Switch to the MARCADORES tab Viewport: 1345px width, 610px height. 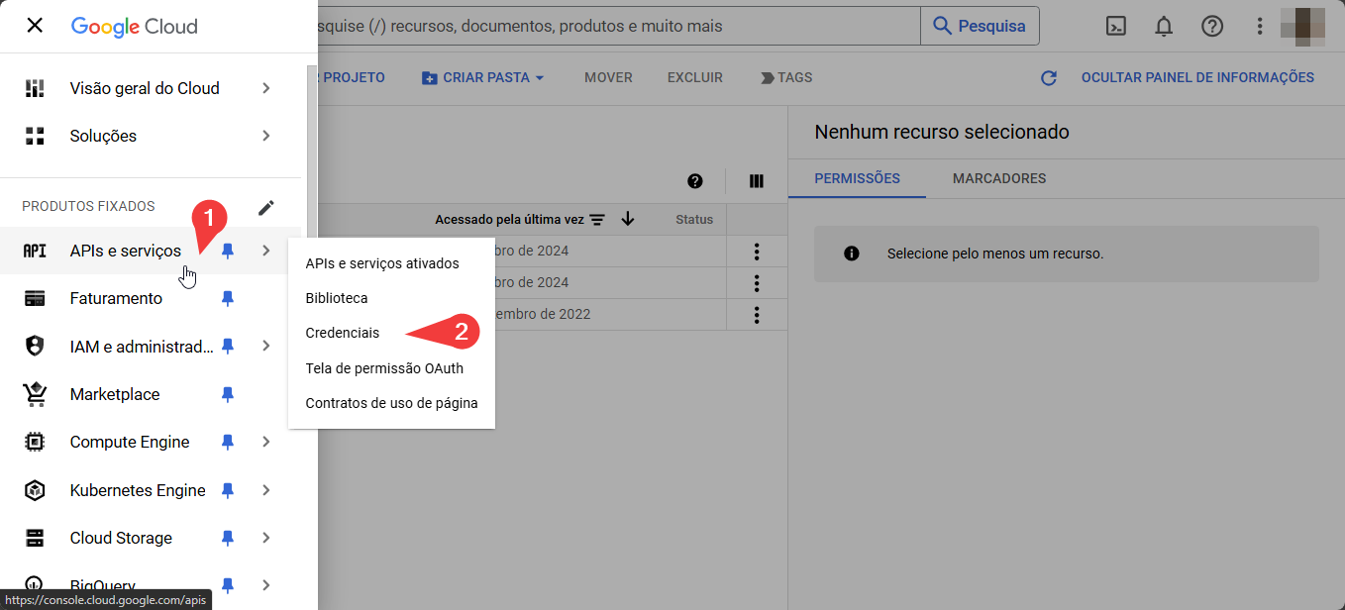tap(999, 179)
